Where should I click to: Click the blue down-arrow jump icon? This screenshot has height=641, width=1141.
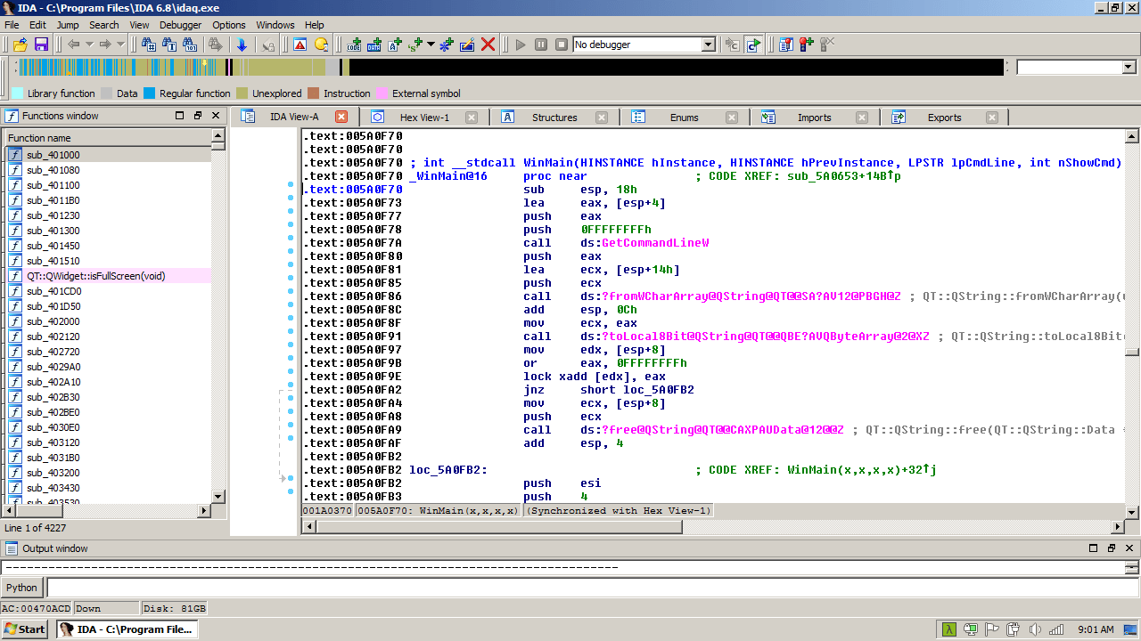(242, 45)
